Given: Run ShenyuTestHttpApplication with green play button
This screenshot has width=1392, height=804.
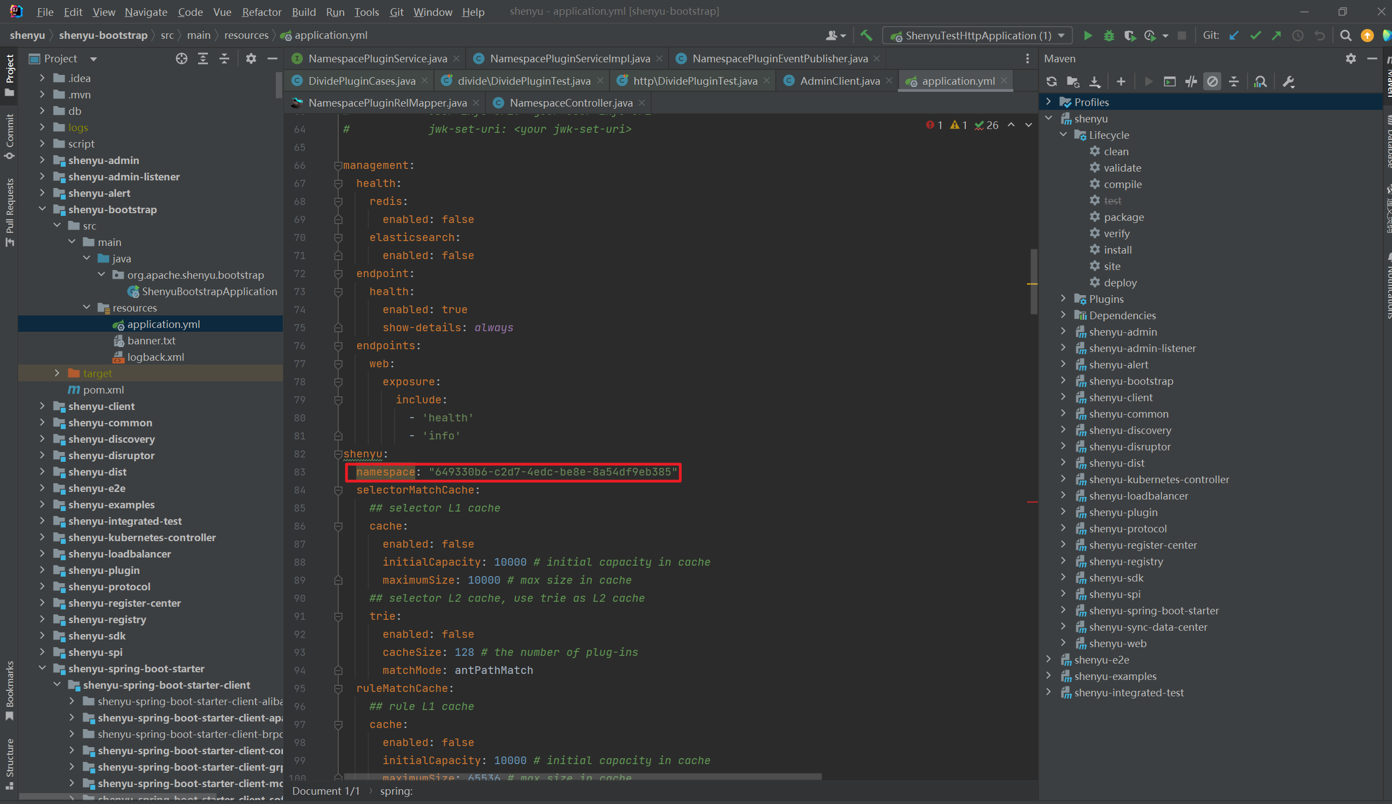Looking at the screenshot, I should click(1088, 36).
